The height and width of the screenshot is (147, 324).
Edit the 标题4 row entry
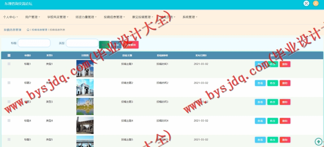tap(273, 121)
